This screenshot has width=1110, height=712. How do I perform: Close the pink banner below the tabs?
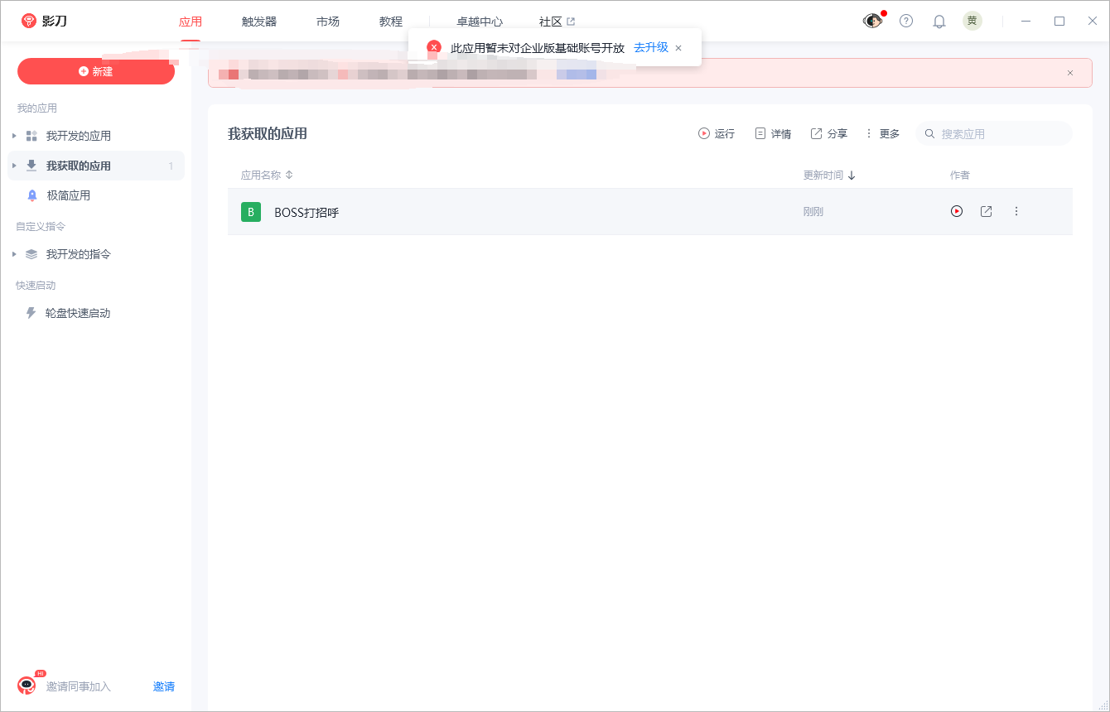[x=1070, y=73]
